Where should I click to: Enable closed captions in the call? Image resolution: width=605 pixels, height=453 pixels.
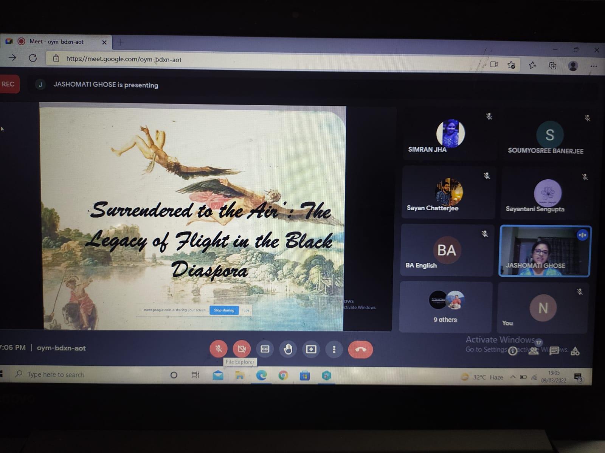click(264, 349)
